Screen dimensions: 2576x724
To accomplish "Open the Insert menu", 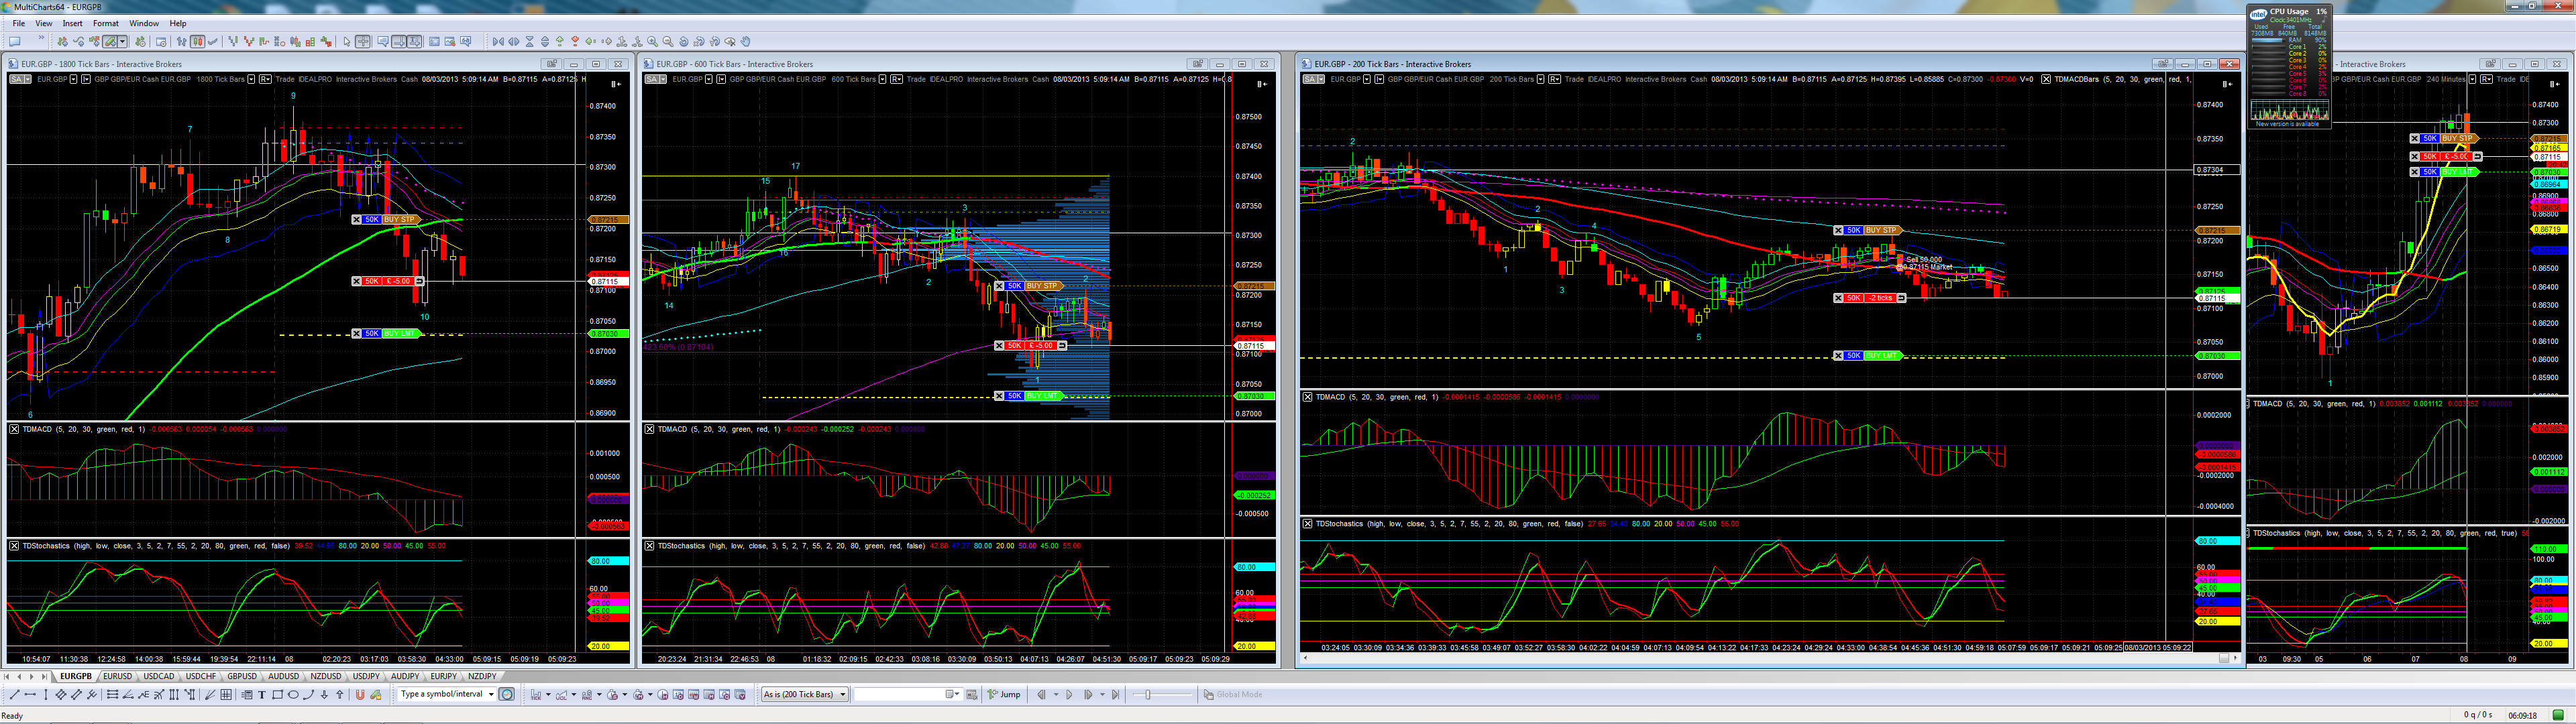I will [x=73, y=23].
